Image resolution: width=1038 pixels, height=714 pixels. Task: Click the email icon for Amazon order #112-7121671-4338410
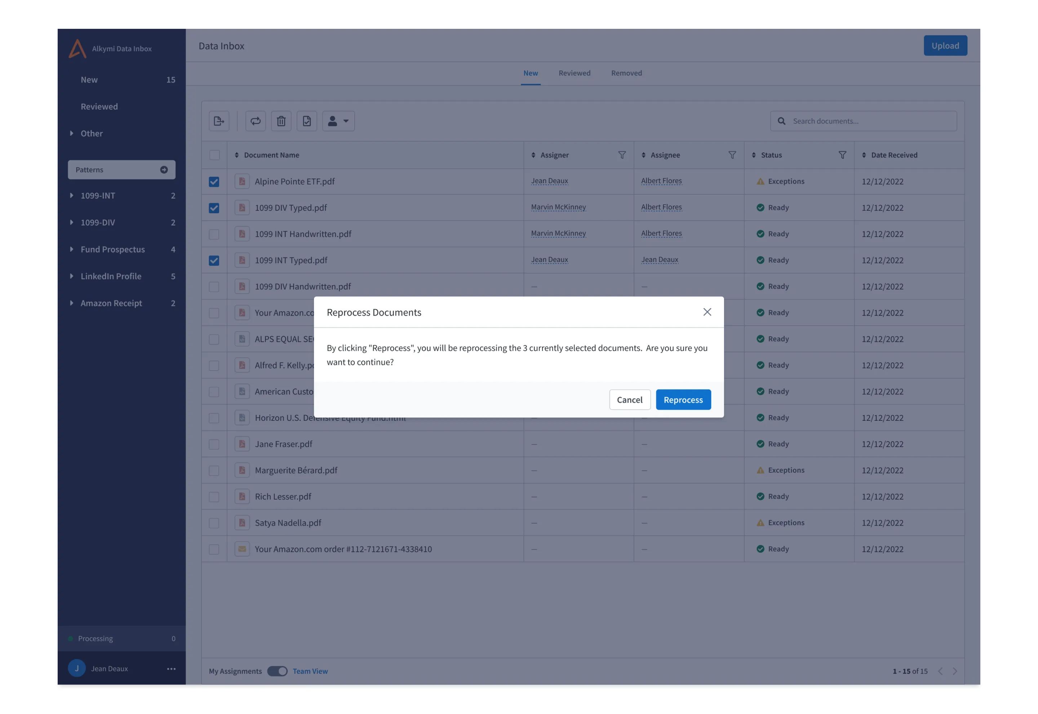(x=242, y=549)
